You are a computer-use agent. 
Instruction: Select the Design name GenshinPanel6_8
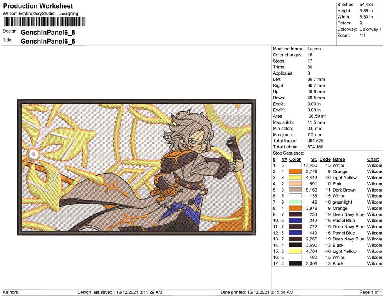pyautogui.click(x=48, y=32)
